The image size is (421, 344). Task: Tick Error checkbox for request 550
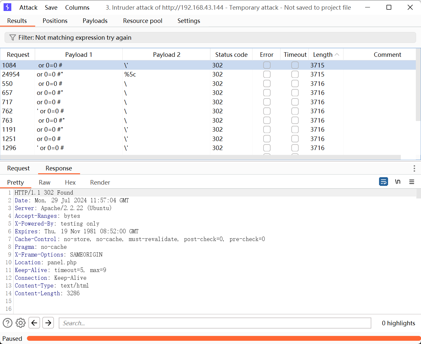[267, 84]
